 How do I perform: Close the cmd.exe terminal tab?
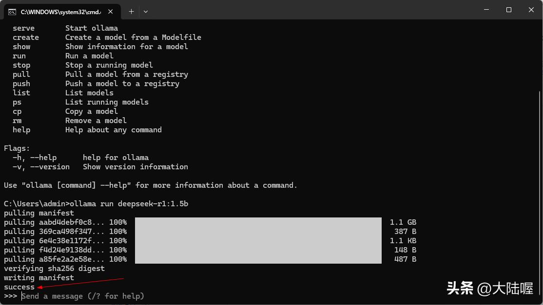click(111, 12)
